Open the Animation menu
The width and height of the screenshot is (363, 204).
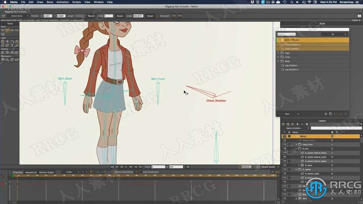point(62,2)
